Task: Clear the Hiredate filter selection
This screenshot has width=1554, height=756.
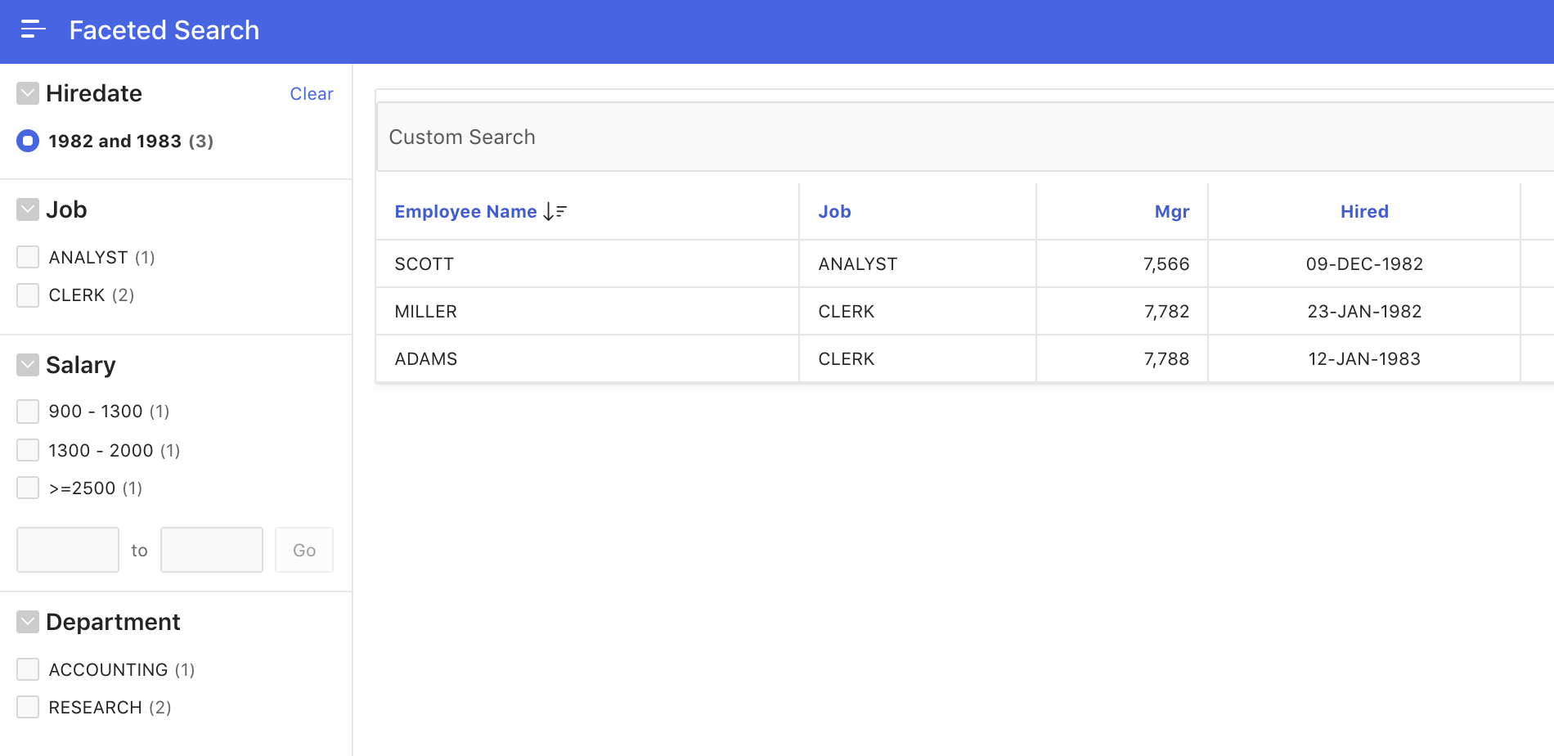Action: pos(312,93)
